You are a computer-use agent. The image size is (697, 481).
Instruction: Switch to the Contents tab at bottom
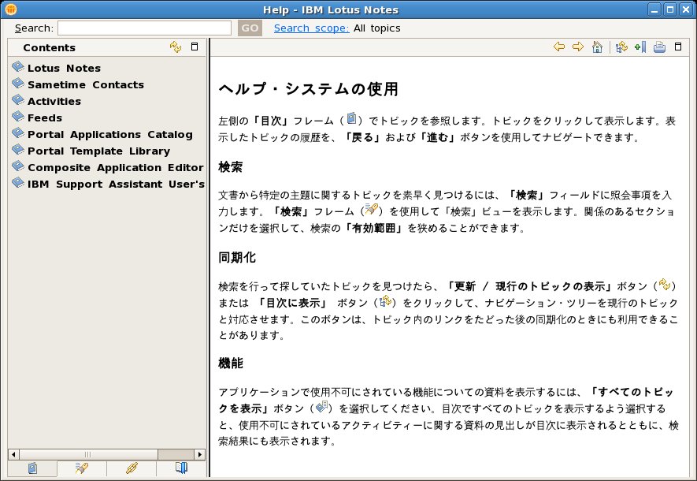pos(32,468)
